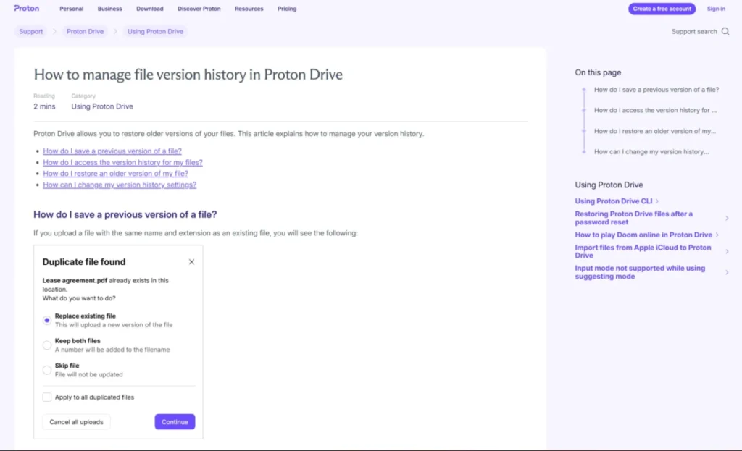Open the Download menu
Viewport: 742px width, 451px height.
[x=149, y=9]
